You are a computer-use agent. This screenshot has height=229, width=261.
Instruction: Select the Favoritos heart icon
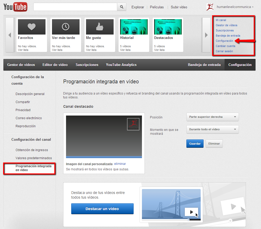point(31,26)
